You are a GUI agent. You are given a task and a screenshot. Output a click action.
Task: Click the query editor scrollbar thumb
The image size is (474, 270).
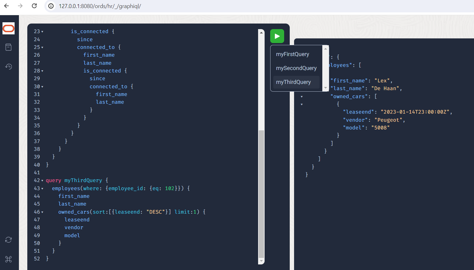tap(261, 194)
